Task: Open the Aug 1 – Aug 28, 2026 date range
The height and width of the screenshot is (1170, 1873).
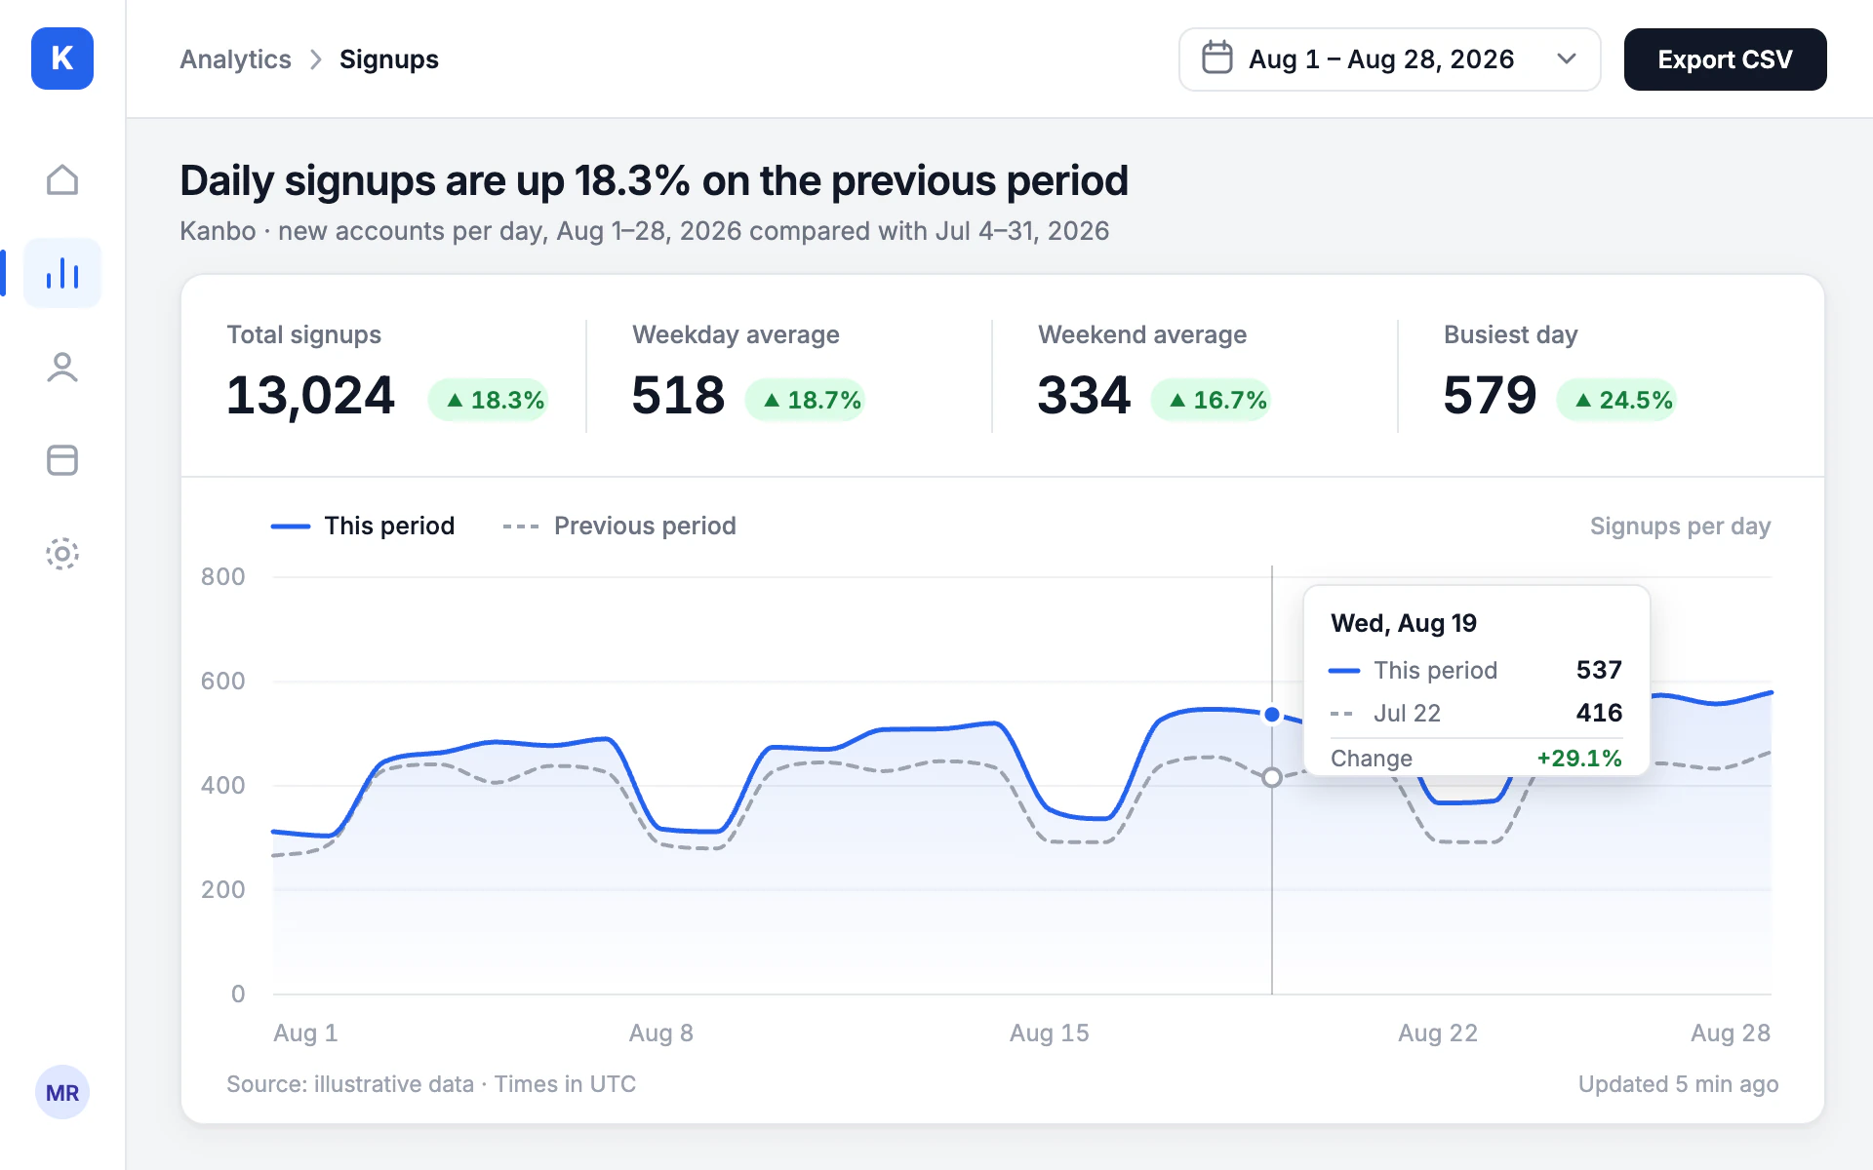Action: [x=1389, y=59]
